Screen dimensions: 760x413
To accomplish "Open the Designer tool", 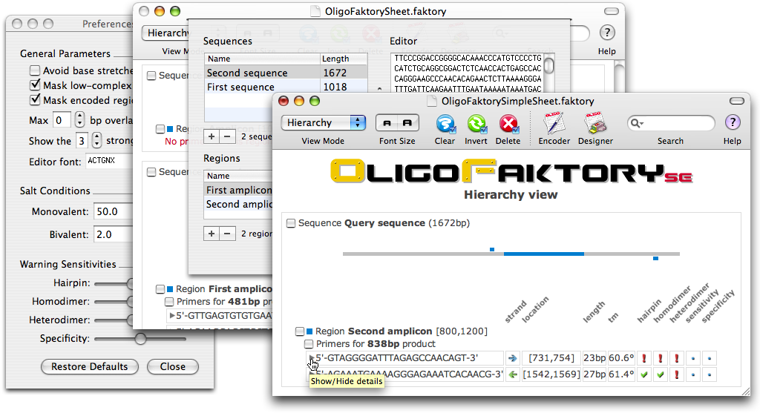I will click(x=595, y=123).
